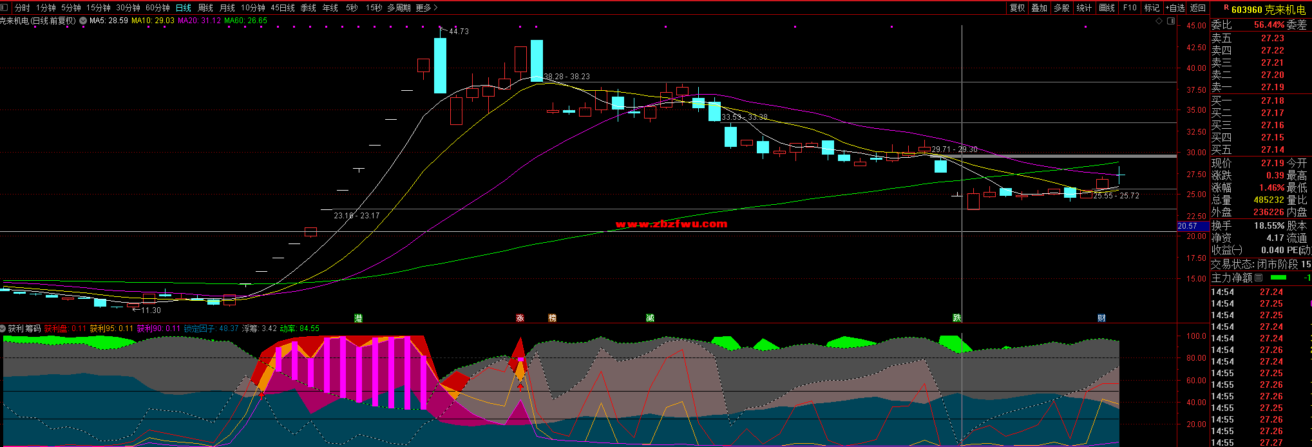Click the 叠加 overlay button
Screen dimensions: 1312x447
click(1040, 8)
